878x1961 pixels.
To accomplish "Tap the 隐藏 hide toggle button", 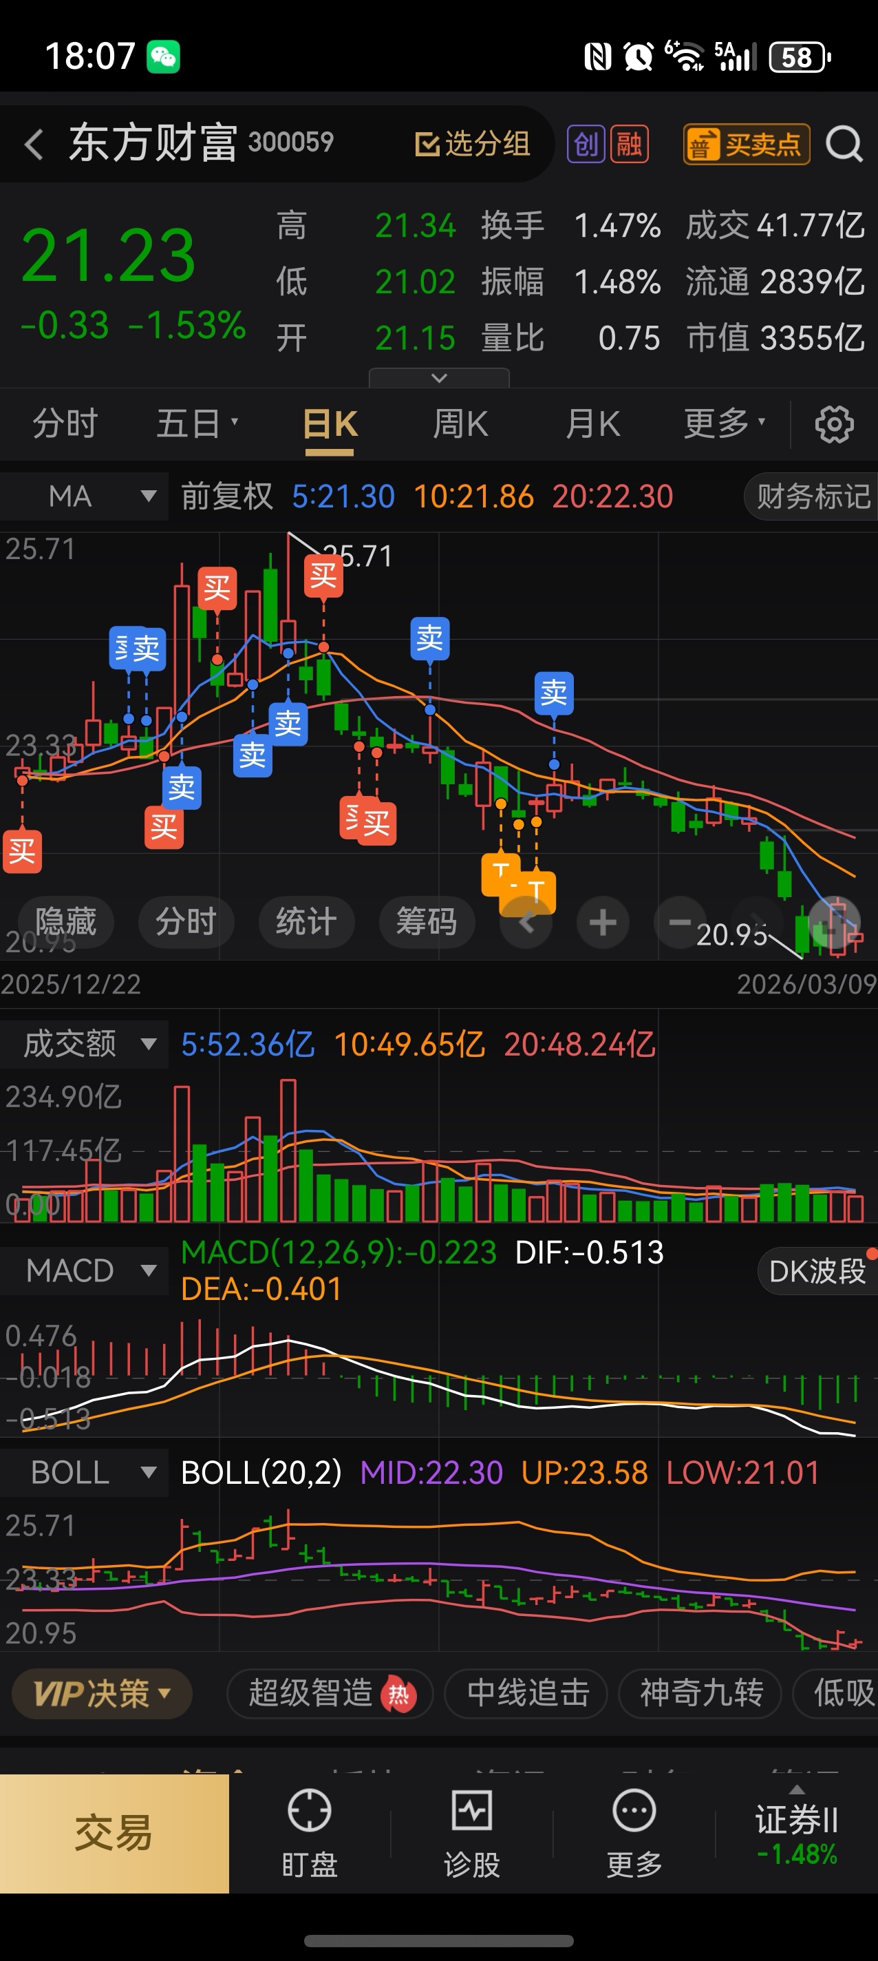I will [65, 922].
